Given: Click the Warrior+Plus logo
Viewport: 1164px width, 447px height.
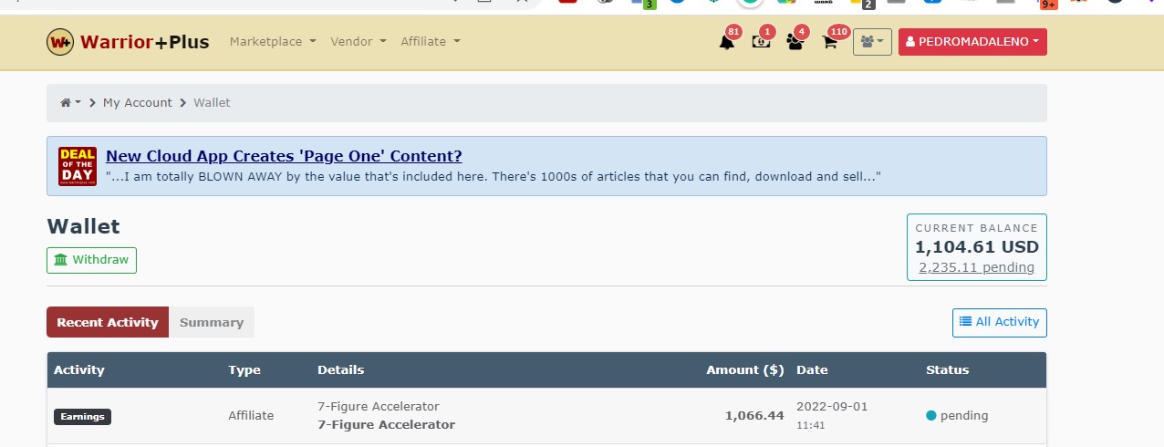Looking at the screenshot, I should click(x=128, y=42).
